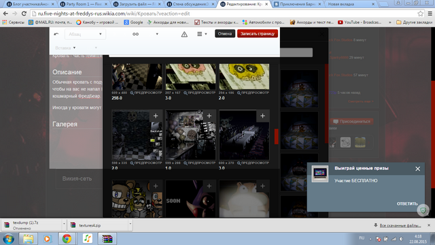The height and width of the screenshot is (245, 435).
Task: Expand the Вставка insert dropdown
Action: [65, 48]
